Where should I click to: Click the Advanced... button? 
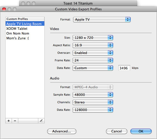[x=62, y=131]
